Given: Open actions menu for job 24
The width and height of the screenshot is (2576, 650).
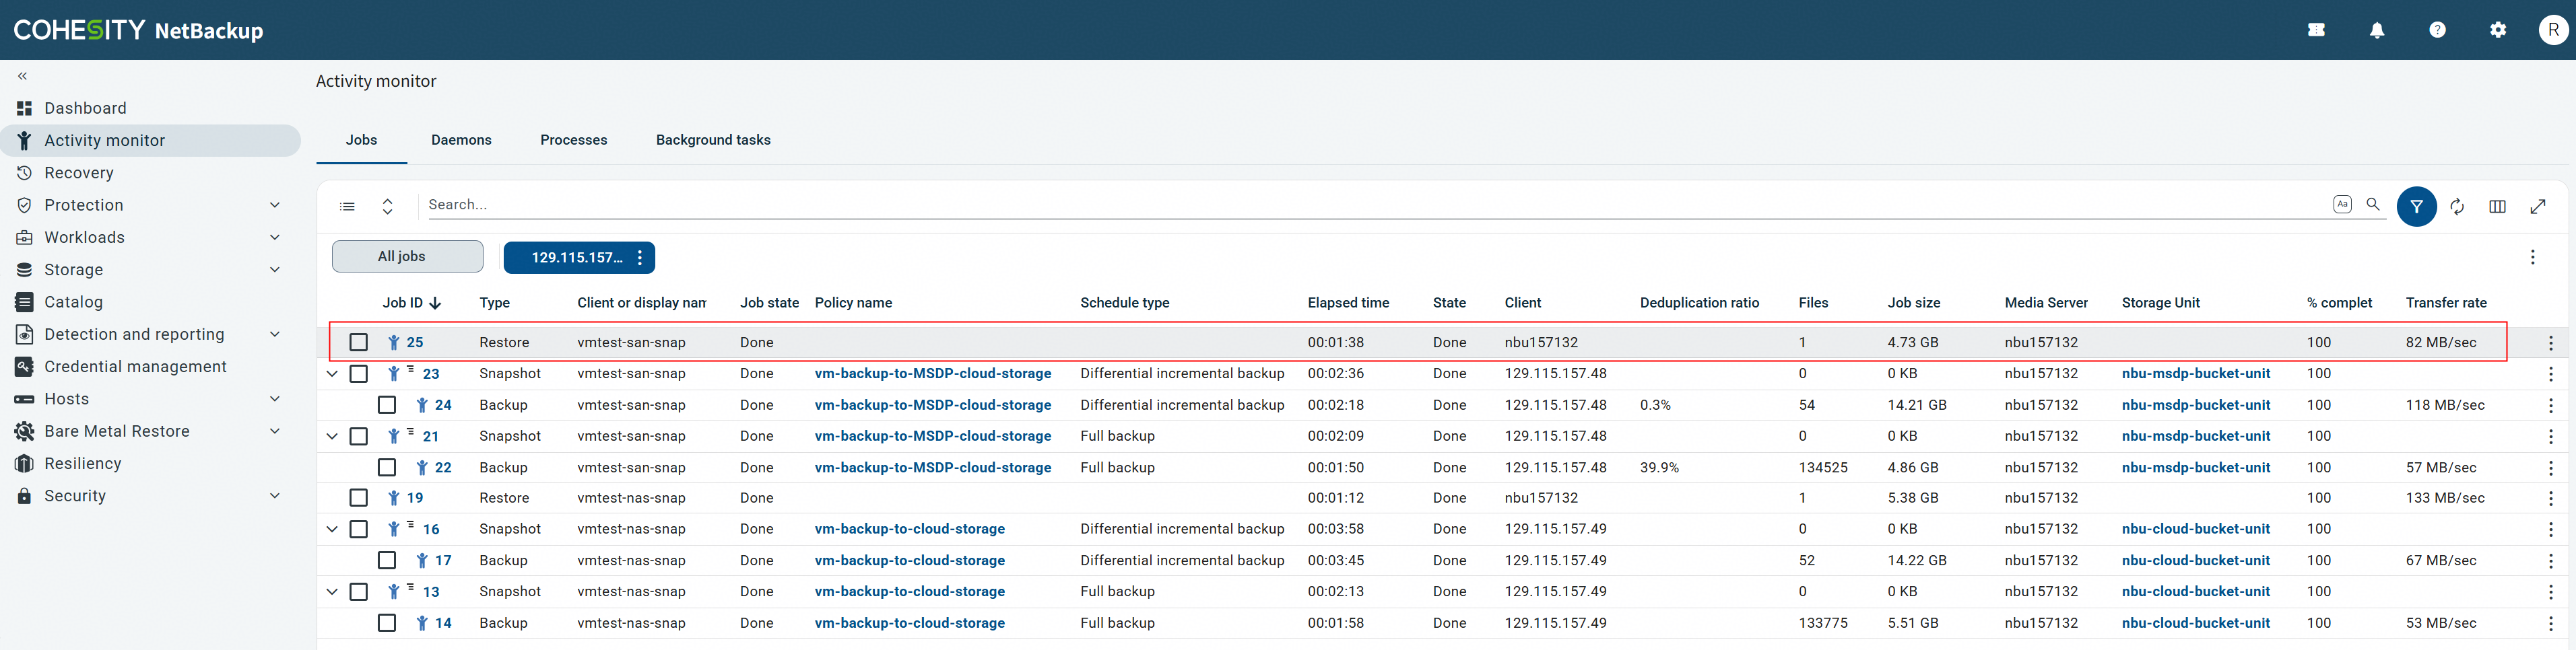Looking at the screenshot, I should pyautogui.click(x=2551, y=405).
